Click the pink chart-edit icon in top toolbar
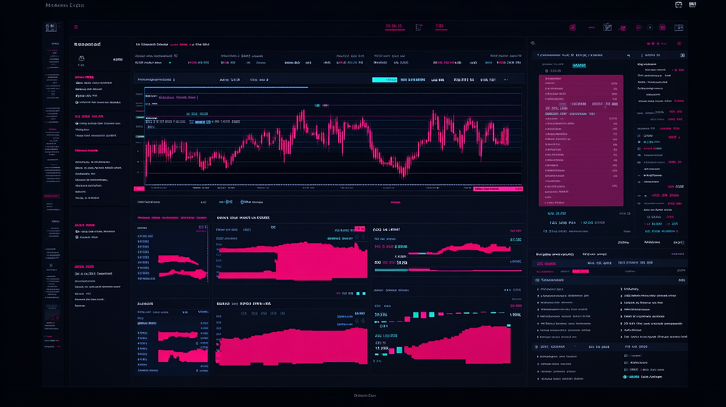Viewport: 726px width, 407px height. [x=572, y=27]
